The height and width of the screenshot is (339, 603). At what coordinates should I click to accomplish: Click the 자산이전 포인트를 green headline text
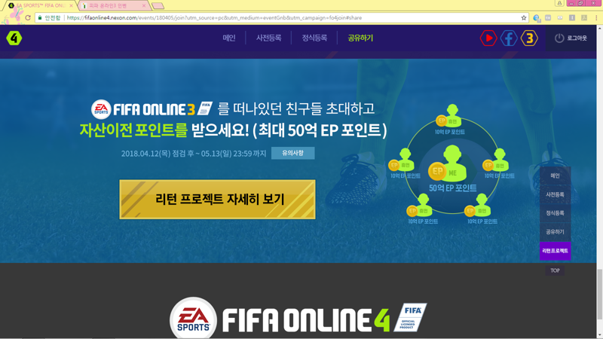point(133,130)
